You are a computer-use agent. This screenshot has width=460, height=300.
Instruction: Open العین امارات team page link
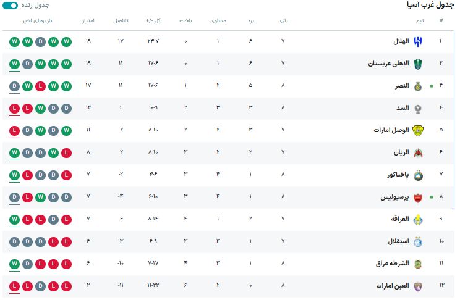point(393,286)
